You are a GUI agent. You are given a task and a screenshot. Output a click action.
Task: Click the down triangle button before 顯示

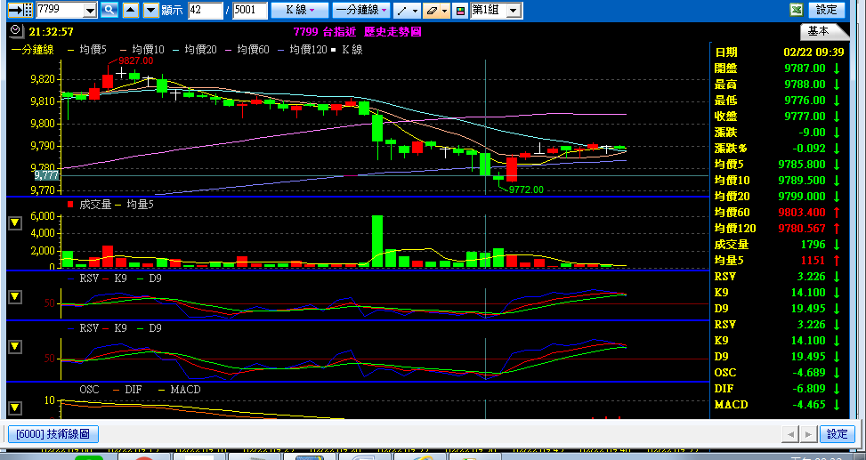[151, 10]
